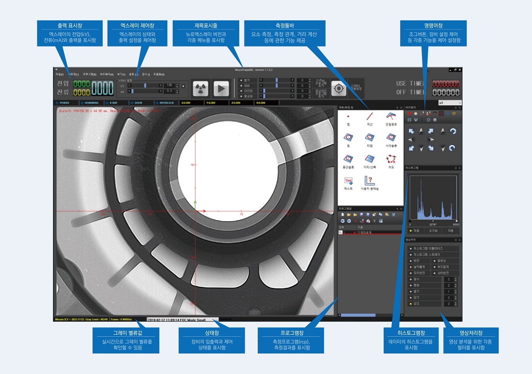The width and height of the screenshot is (532, 374).
Task: Increase the 침식 value with up stepper
Action: (x=455, y=278)
